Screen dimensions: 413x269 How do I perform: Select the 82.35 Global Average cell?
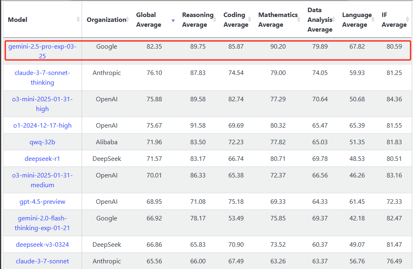coord(154,47)
